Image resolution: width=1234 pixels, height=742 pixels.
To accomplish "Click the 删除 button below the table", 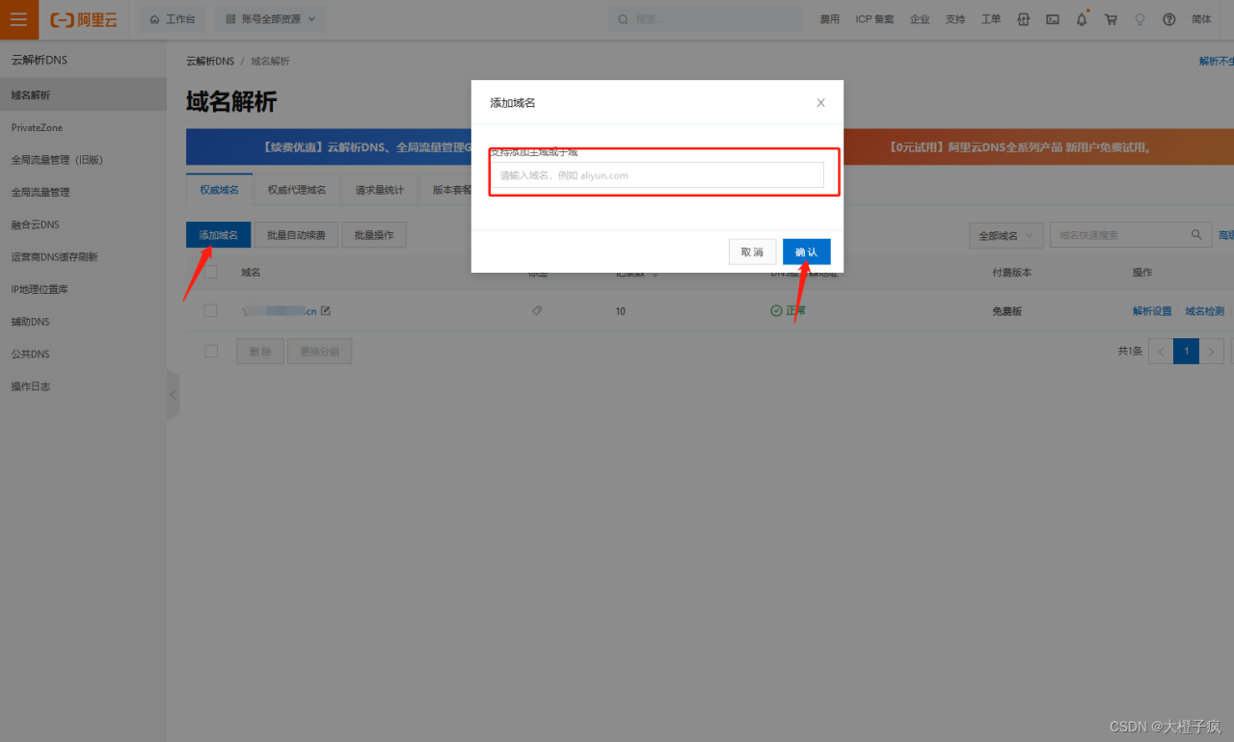I will [x=260, y=352].
